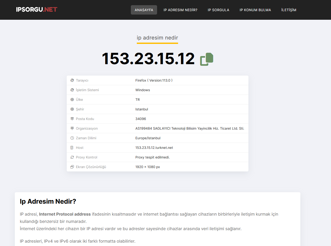Open the IP SORGULA menu item

tap(218, 10)
